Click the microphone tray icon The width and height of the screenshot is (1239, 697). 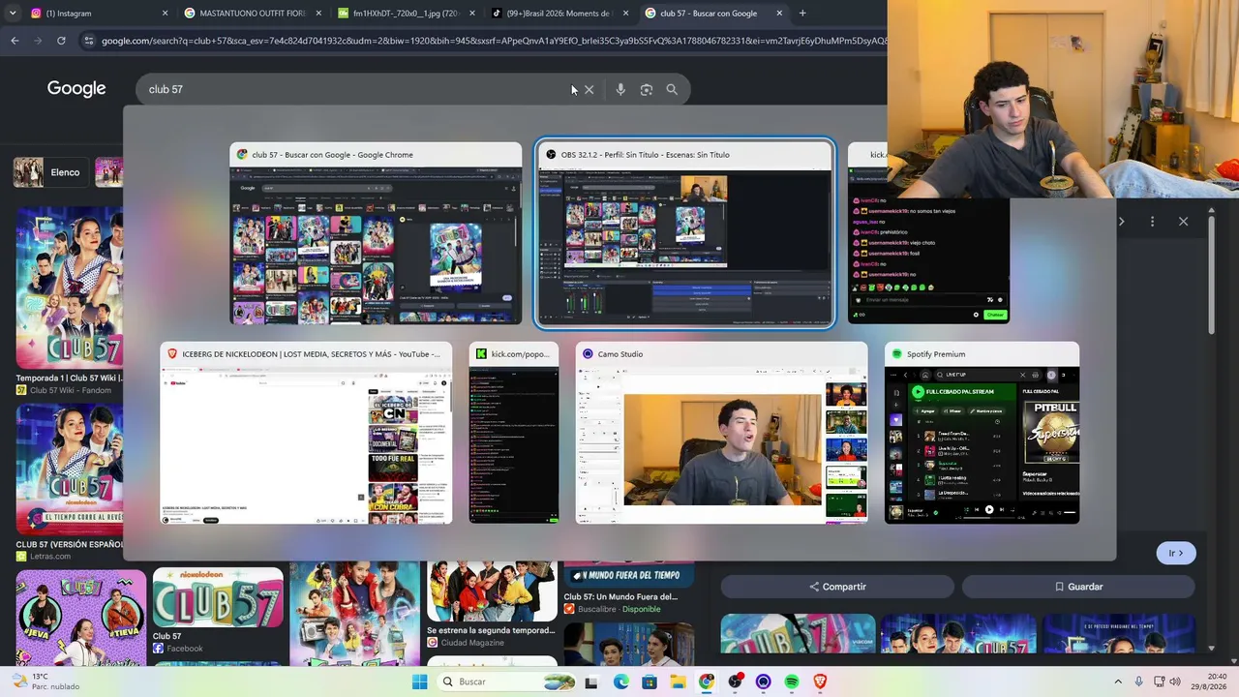[x=1138, y=682]
